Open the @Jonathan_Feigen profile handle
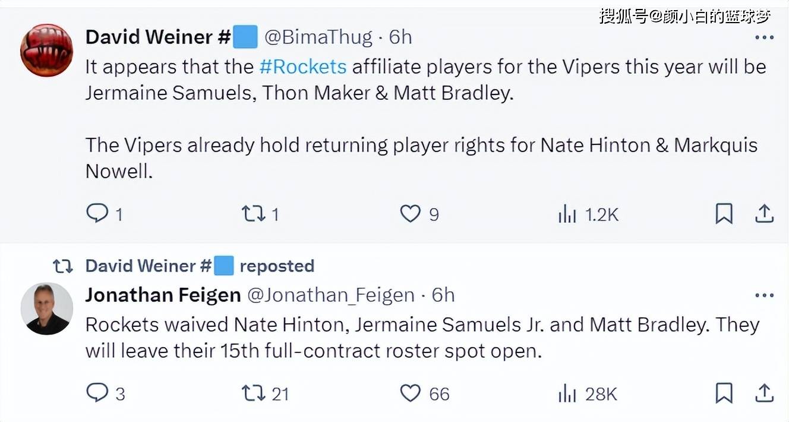The width and height of the screenshot is (789, 422). 330,295
